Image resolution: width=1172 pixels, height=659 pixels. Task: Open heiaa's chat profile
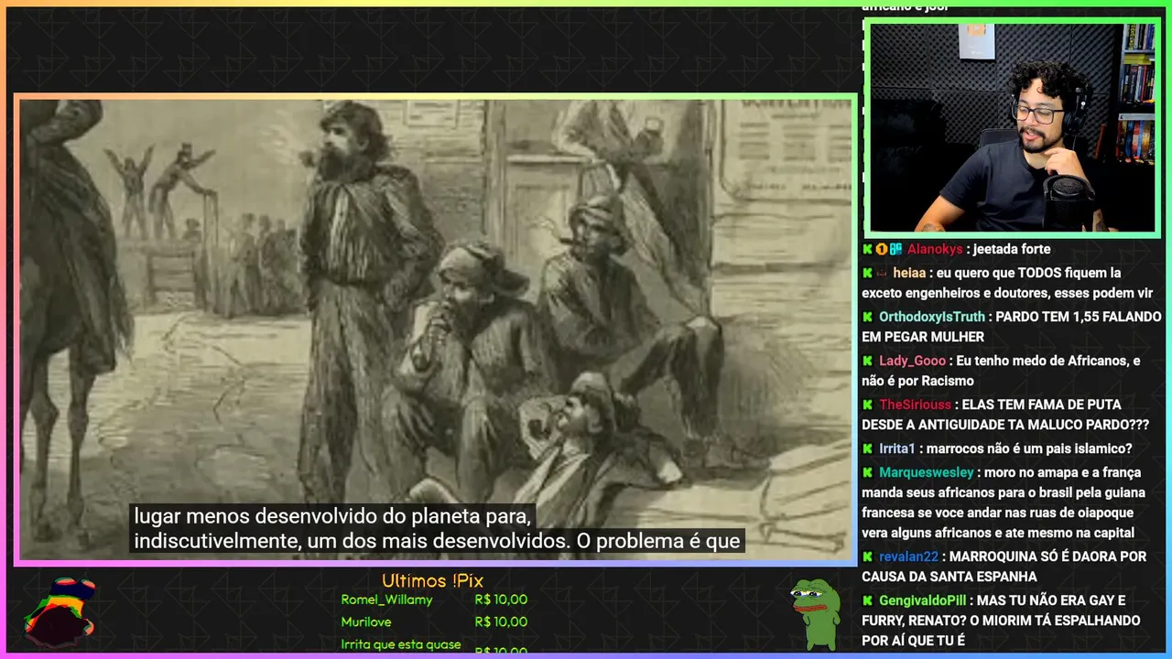[x=909, y=273]
